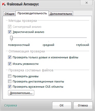The width and height of the screenshot is (95, 111).
Task: Toggle the Эвристический анализ checkbox
Action: [10, 32]
